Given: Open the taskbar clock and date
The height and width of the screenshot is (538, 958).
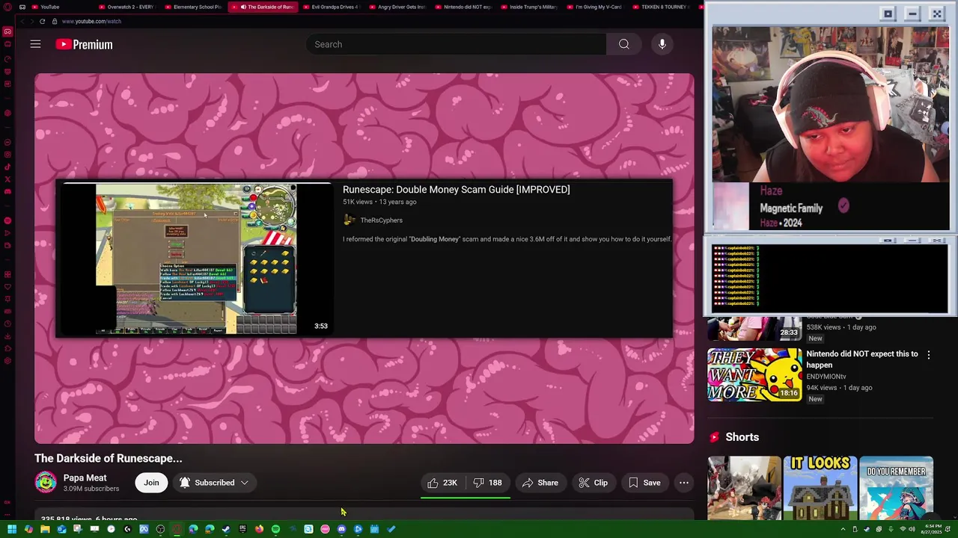Looking at the screenshot, I should pyautogui.click(x=932, y=529).
